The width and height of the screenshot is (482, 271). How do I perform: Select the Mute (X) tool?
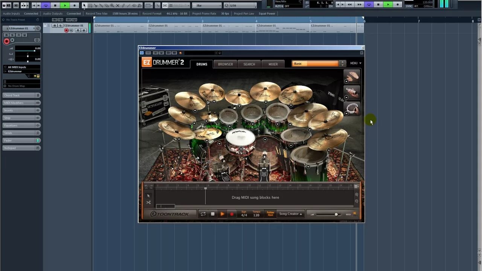117,5
